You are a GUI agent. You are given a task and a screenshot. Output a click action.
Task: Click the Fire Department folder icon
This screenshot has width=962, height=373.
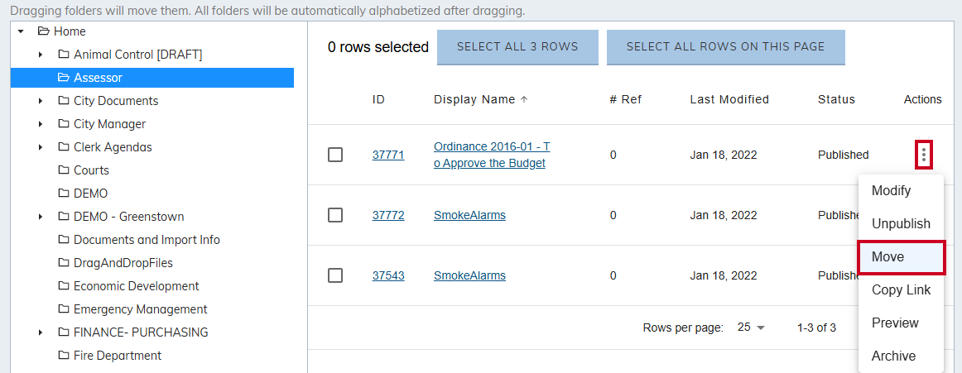(64, 356)
